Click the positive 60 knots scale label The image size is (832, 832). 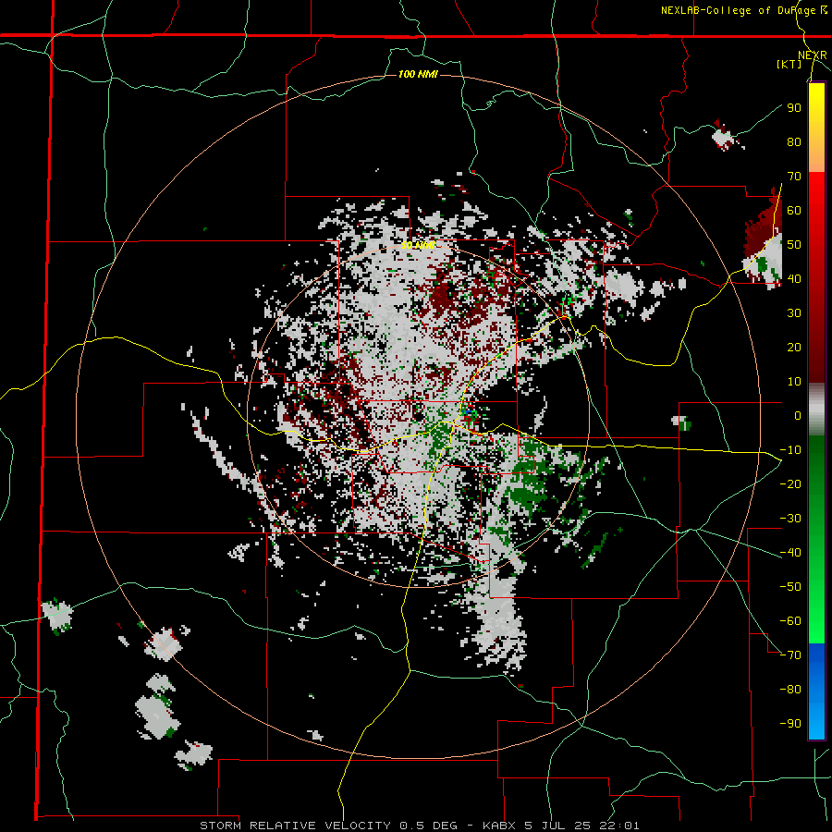coord(794,210)
